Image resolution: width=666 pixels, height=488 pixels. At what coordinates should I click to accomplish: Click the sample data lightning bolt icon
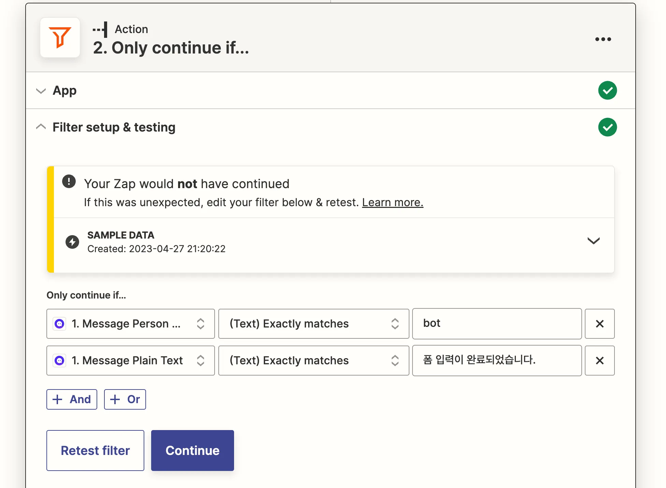tap(72, 242)
